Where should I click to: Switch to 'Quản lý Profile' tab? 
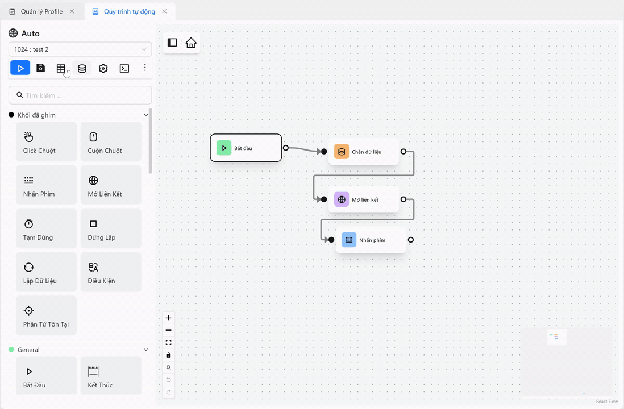coord(41,11)
